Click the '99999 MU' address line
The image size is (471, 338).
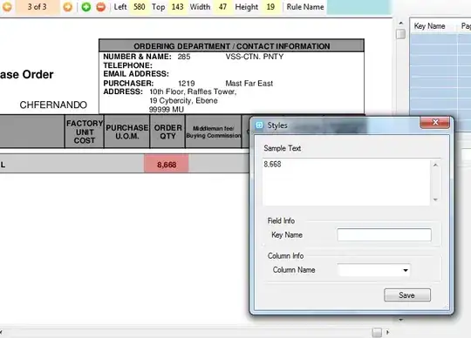tap(167, 110)
